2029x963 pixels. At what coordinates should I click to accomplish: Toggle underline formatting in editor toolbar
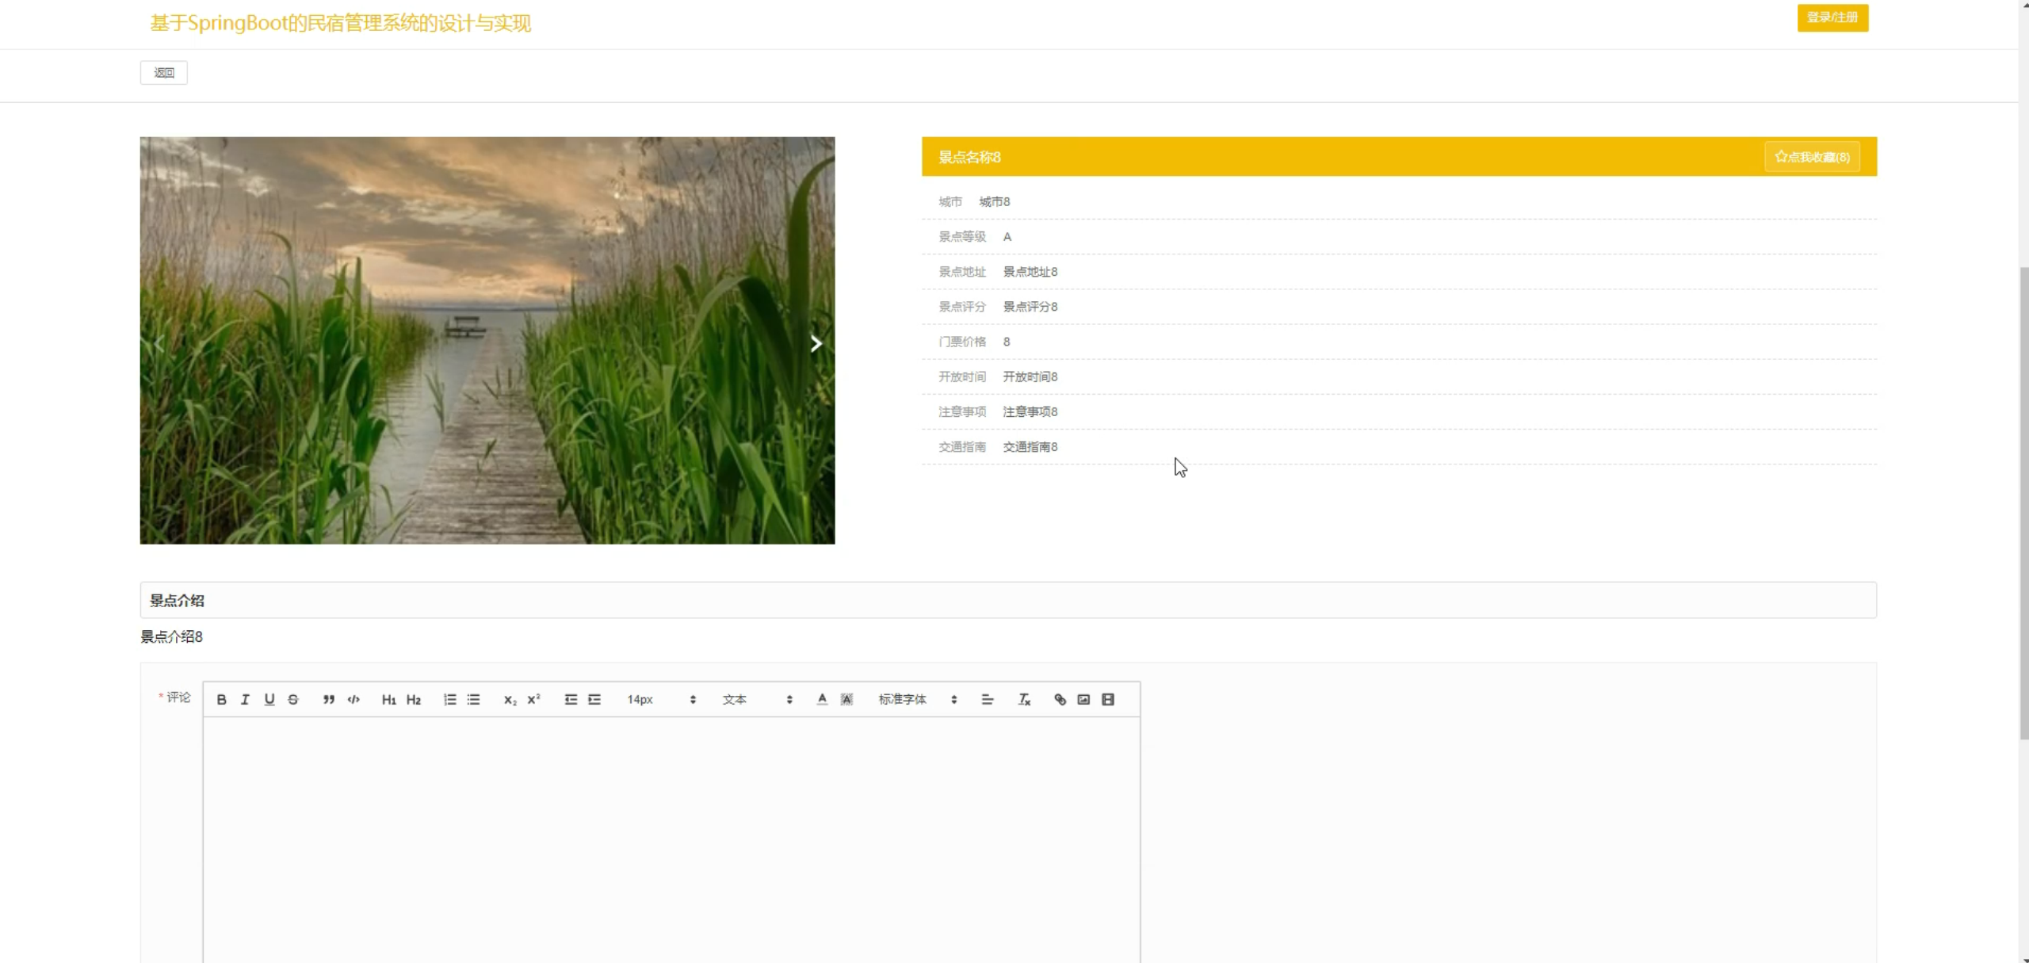click(269, 699)
